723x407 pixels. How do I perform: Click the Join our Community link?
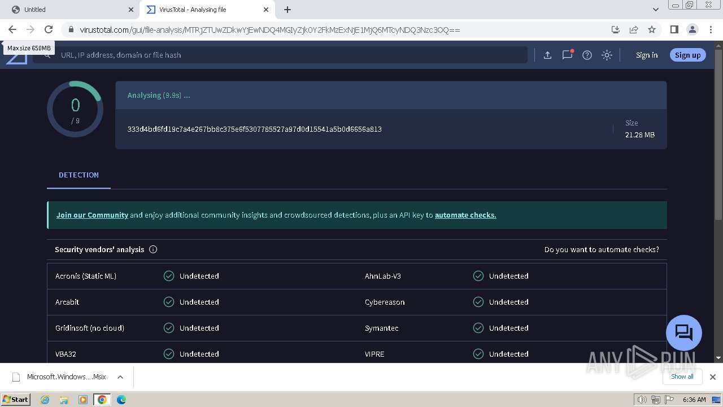pyautogui.click(x=92, y=215)
